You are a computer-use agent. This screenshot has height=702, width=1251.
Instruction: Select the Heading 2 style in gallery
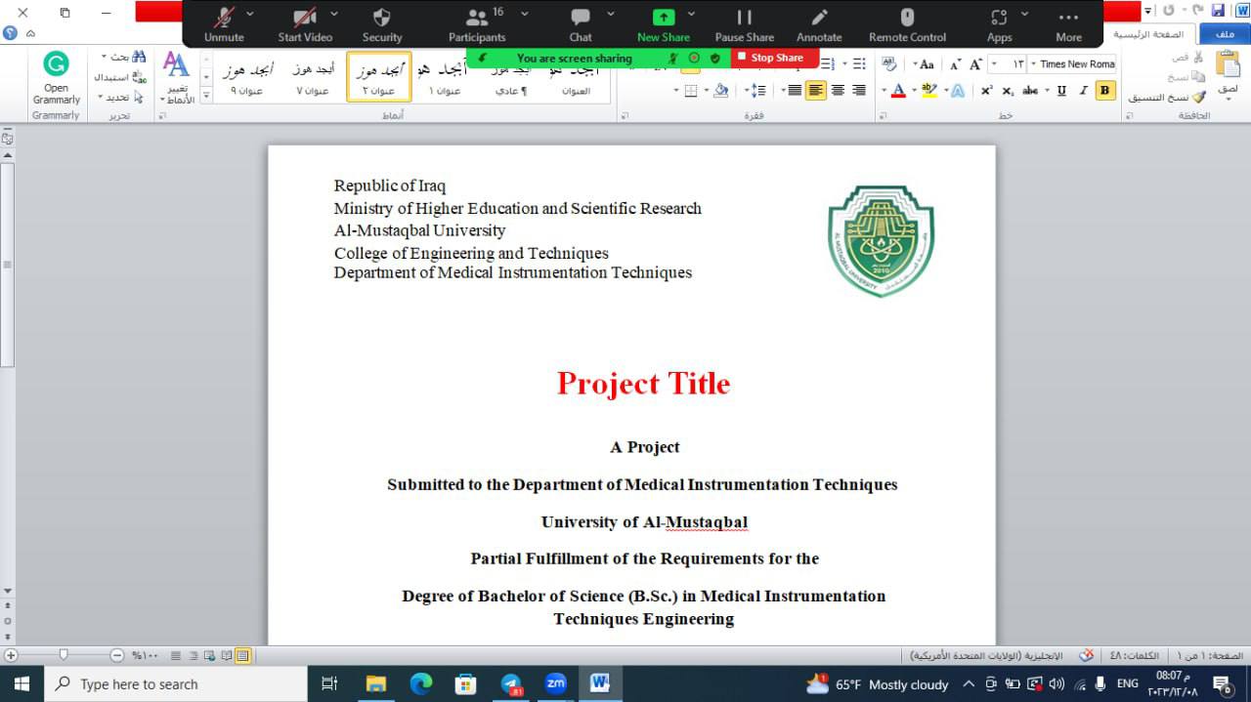378,77
